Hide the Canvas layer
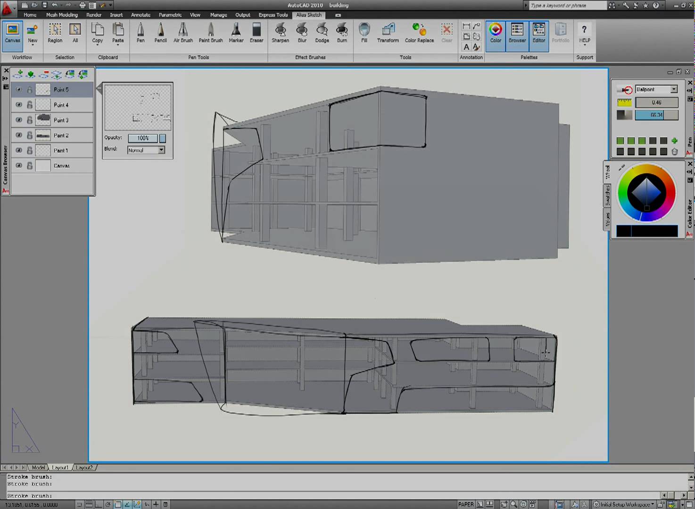The height and width of the screenshot is (509, 695). tap(19, 165)
